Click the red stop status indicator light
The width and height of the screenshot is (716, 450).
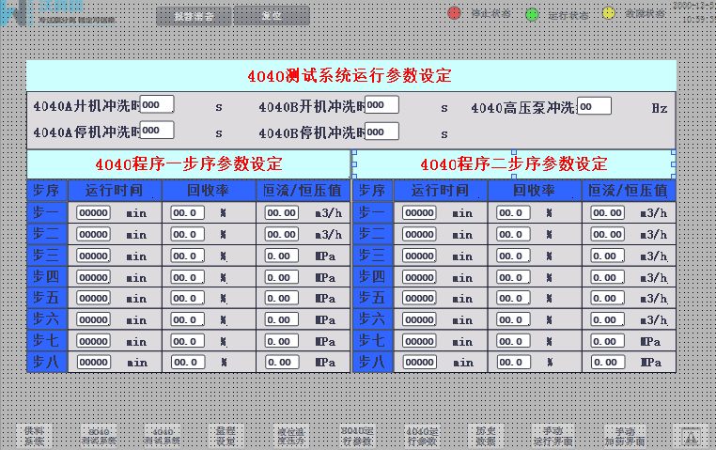454,14
